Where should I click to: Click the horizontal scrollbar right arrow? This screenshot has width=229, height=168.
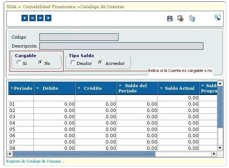pos(214,154)
